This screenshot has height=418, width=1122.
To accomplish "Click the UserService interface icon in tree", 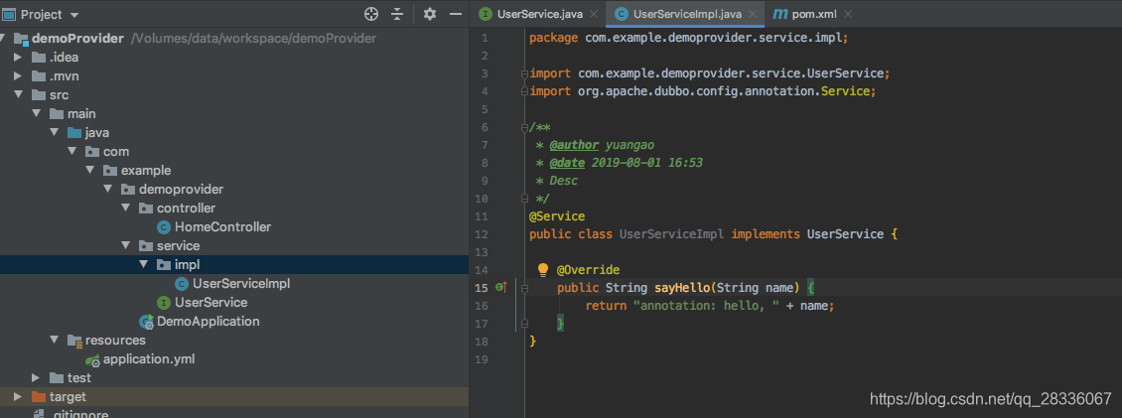I will point(163,303).
